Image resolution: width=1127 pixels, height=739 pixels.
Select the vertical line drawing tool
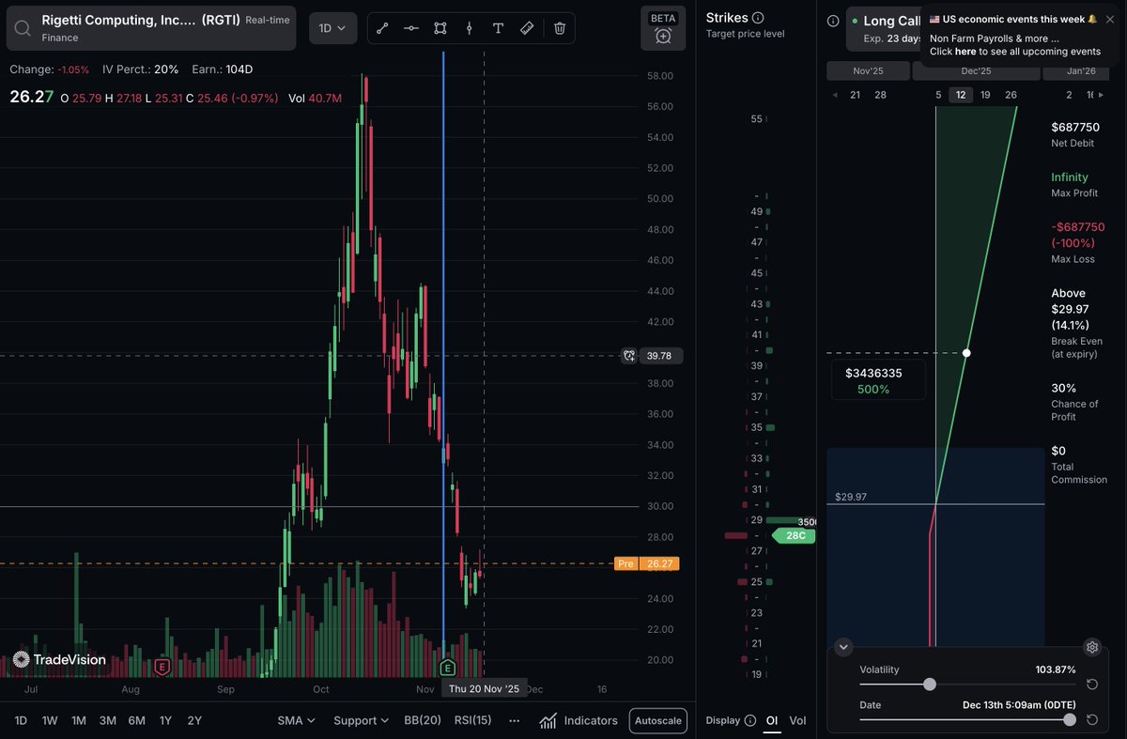[x=470, y=28]
